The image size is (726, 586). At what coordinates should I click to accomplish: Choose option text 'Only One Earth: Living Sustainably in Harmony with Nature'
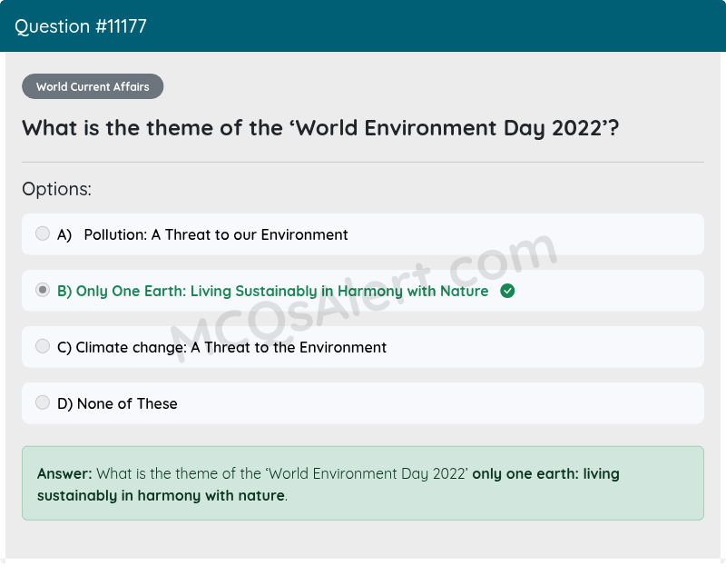pos(282,291)
